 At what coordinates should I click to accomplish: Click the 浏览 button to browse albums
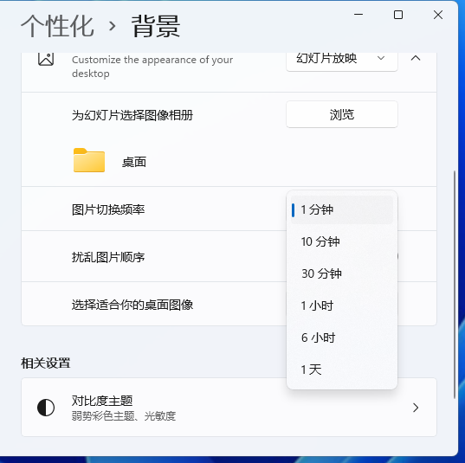342,114
